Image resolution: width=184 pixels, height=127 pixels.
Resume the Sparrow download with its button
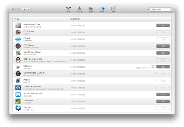tap(163, 67)
